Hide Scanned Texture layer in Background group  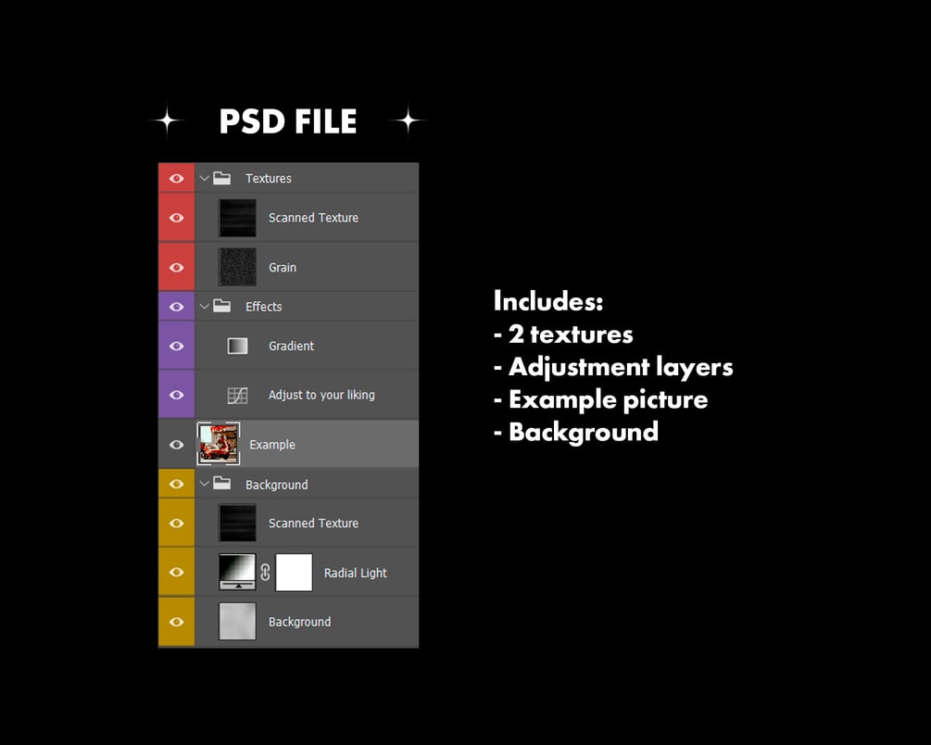[176, 524]
